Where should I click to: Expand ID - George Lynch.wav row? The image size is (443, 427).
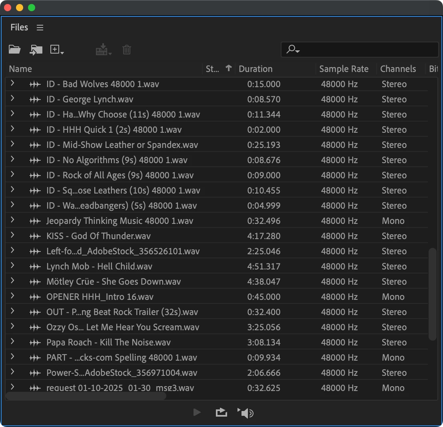[x=12, y=98]
